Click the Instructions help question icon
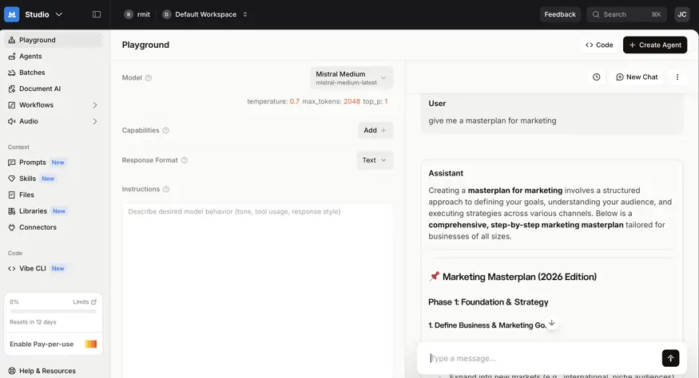This screenshot has width=699, height=378. 166,189
